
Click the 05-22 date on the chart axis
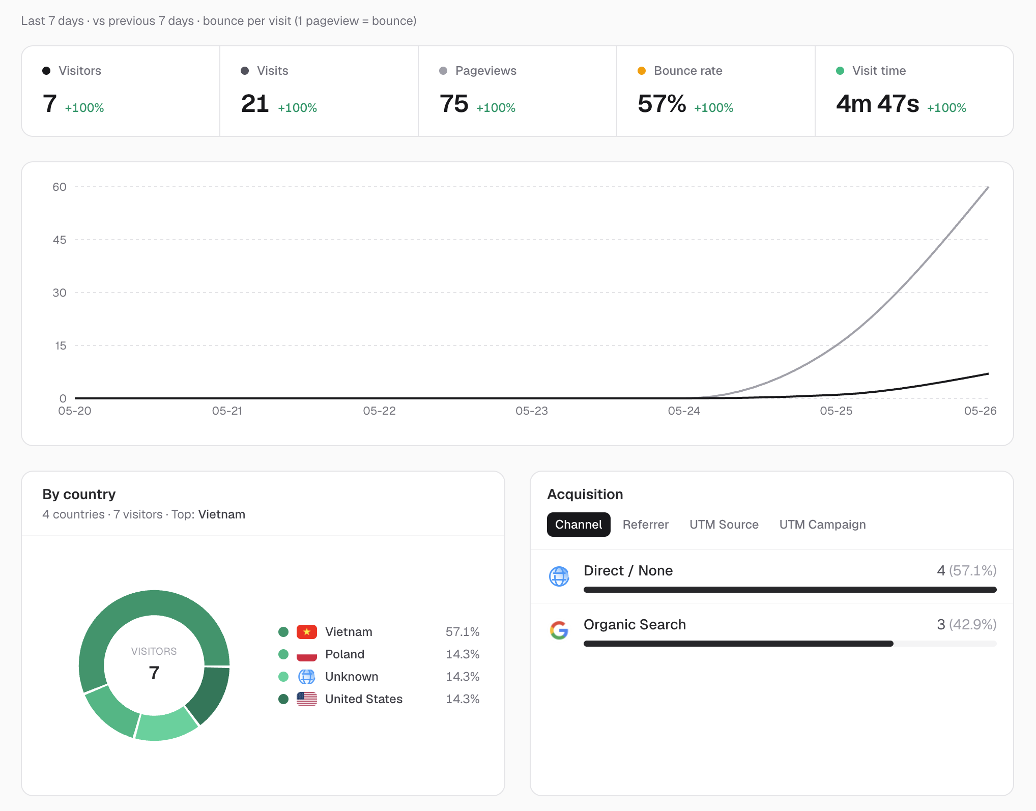click(379, 411)
